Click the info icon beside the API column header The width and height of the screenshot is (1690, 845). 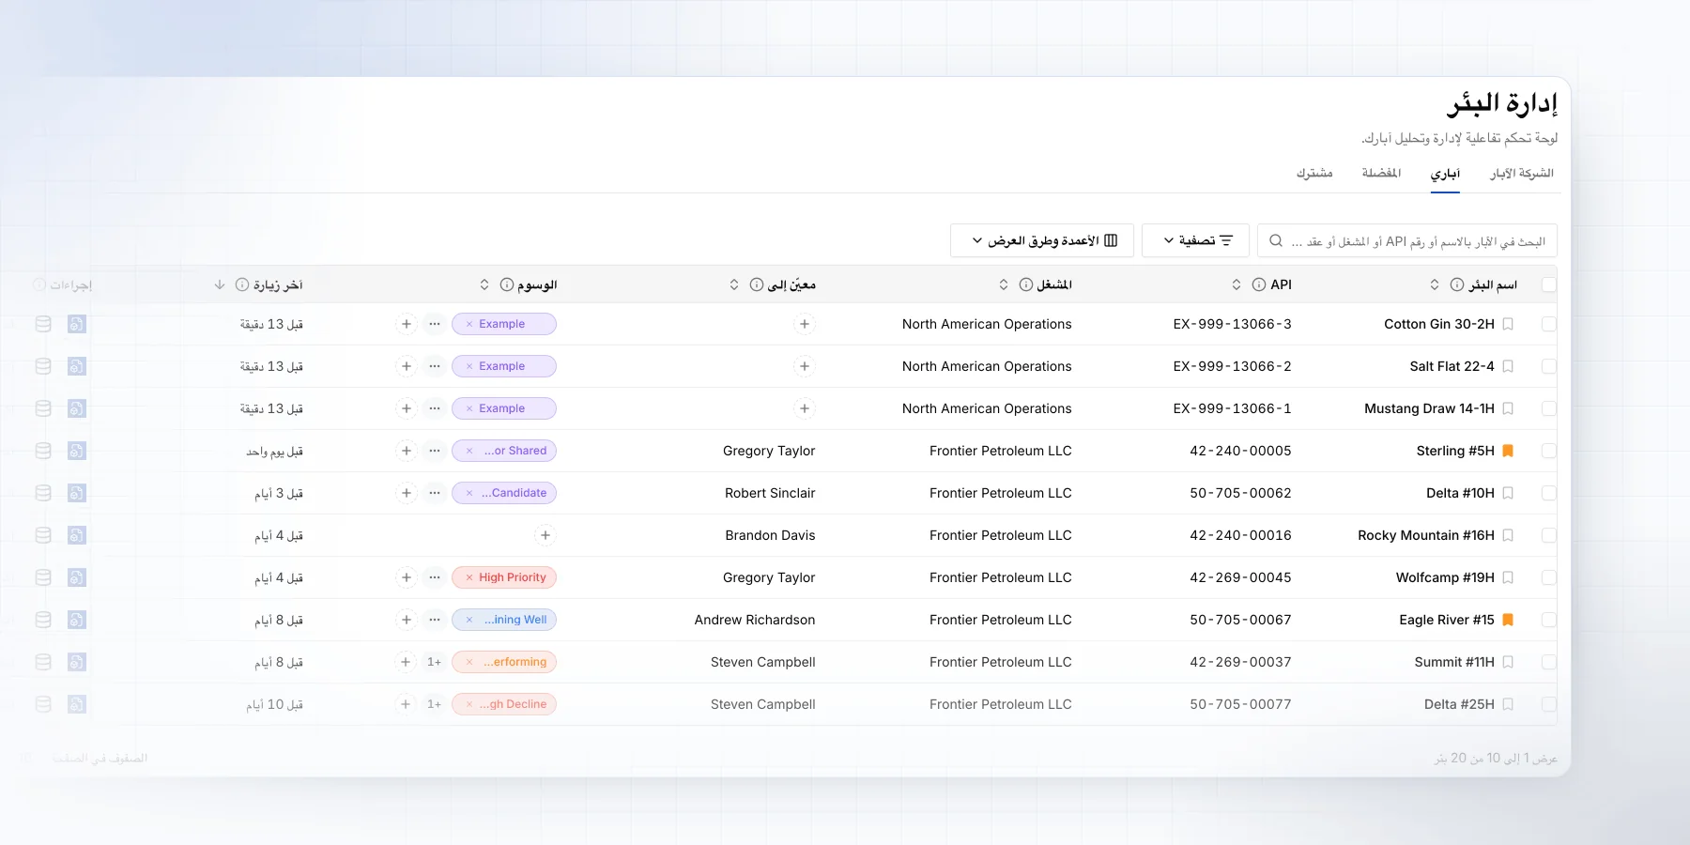click(1259, 284)
